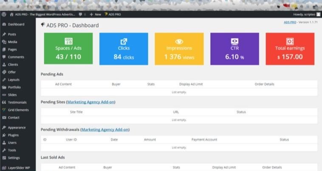The height and width of the screenshot is (171, 322).
Task: Click the Impressions eye icon
Action: point(179,42)
